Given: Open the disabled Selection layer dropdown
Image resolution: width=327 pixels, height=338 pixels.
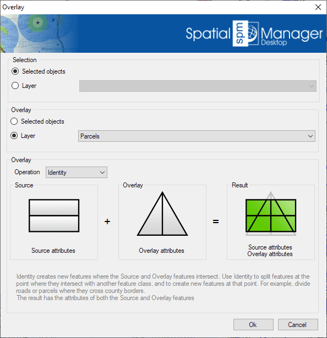Looking at the screenshot, I should point(198,86).
